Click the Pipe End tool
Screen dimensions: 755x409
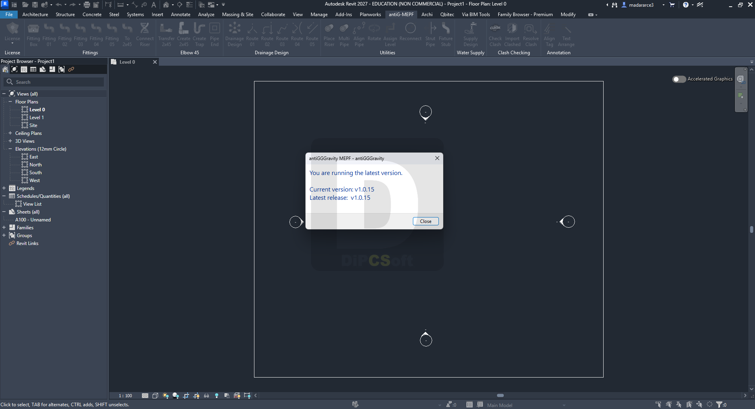click(x=214, y=35)
